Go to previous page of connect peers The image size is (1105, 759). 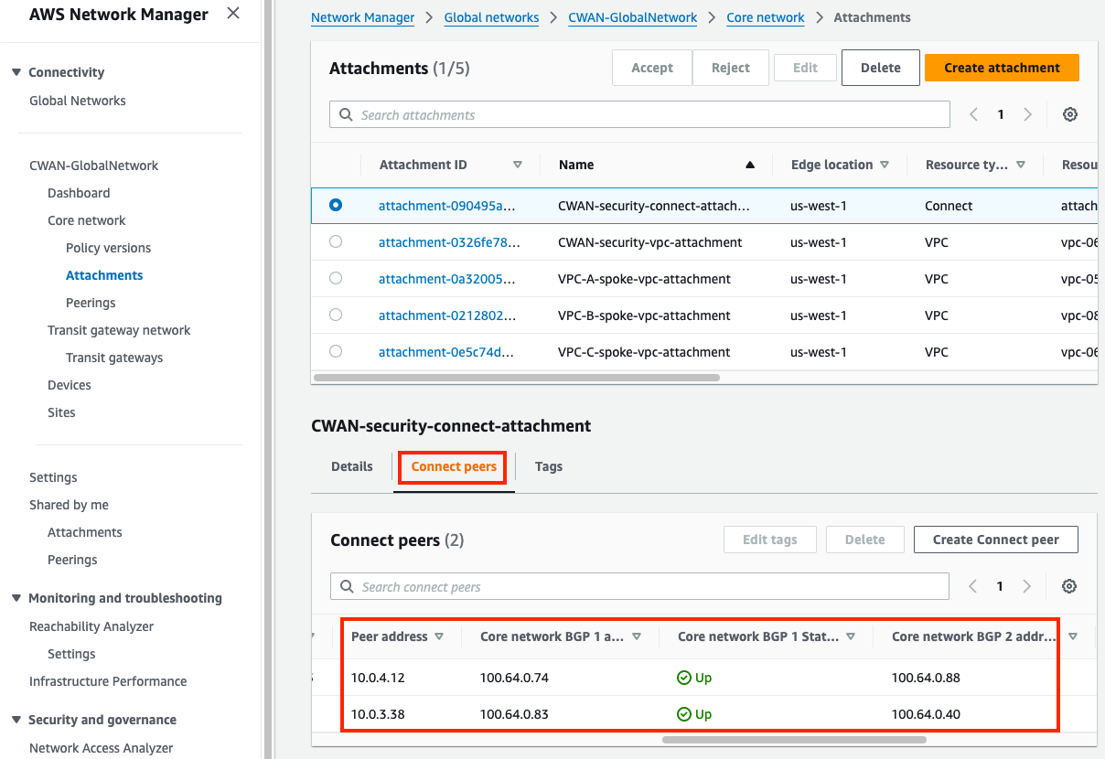coord(973,586)
